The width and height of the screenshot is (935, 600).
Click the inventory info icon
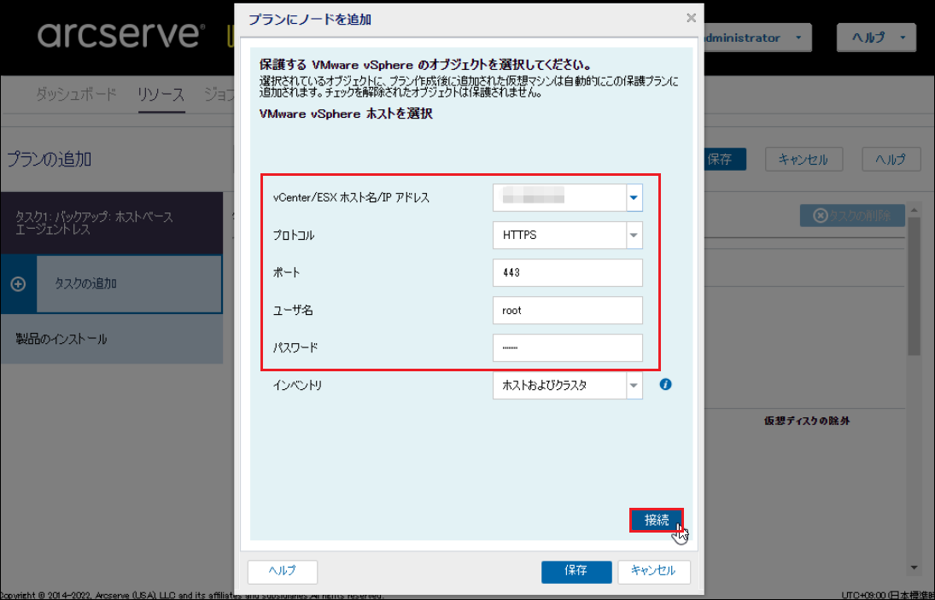[666, 385]
